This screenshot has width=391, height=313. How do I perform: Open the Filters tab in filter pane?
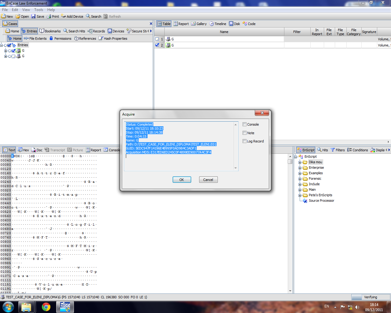click(338, 150)
